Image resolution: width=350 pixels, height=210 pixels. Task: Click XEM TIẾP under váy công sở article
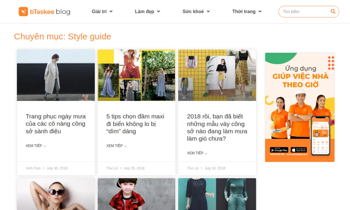197,153
